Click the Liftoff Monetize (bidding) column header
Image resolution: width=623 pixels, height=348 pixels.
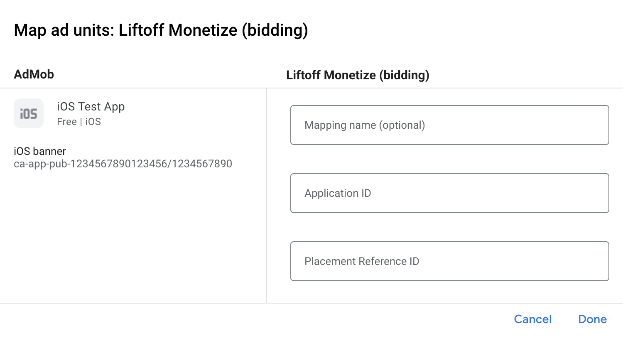[358, 75]
